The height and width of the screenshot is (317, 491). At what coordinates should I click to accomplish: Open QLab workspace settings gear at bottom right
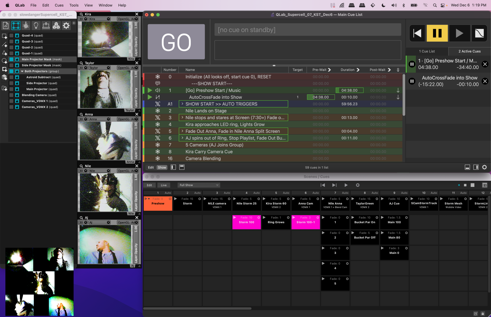point(484,167)
